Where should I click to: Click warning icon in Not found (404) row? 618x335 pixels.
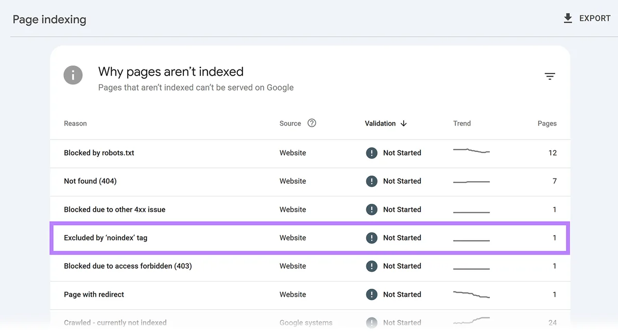point(371,181)
